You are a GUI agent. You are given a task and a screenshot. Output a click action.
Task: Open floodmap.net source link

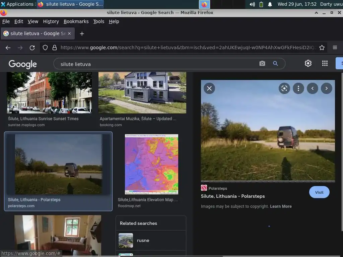pos(129,206)
